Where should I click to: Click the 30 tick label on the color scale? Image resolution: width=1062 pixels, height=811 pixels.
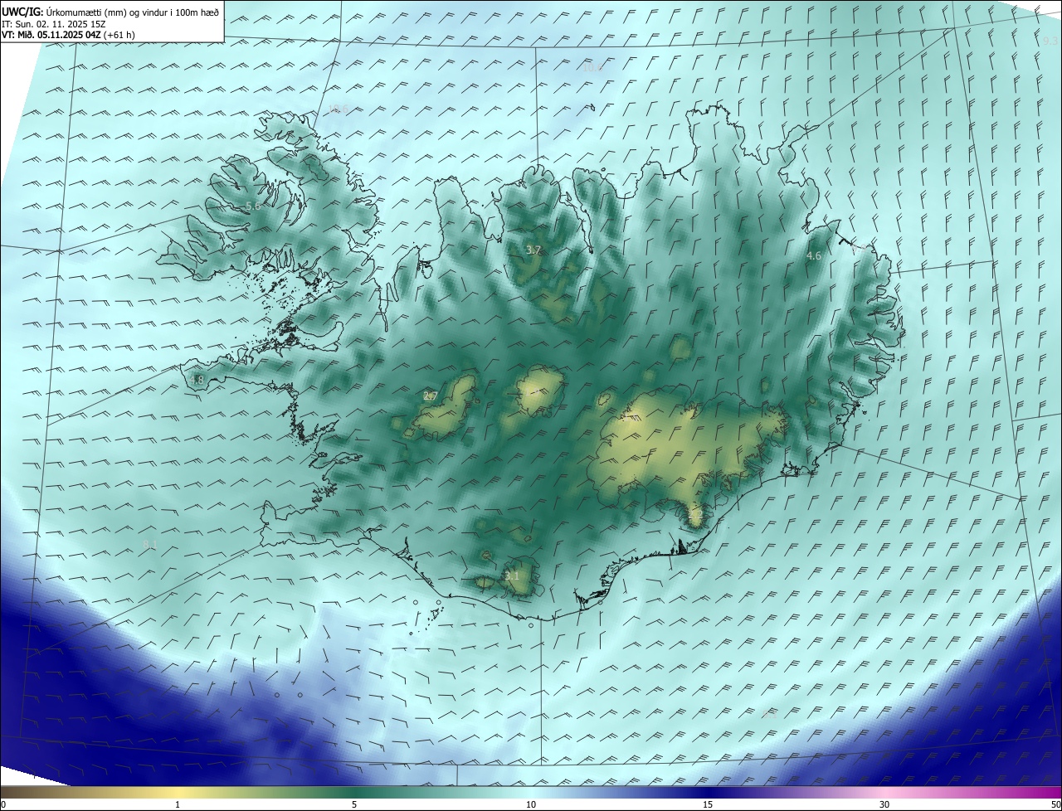tap(884, 804)
